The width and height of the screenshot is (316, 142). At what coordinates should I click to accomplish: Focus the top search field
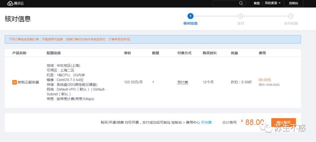[229, 3]
